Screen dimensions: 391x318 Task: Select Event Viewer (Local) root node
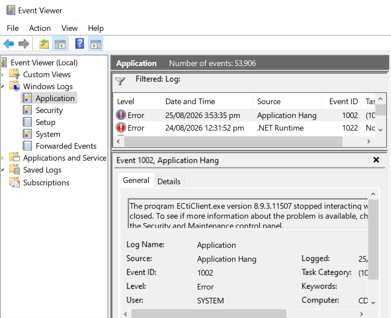point(44,62)
